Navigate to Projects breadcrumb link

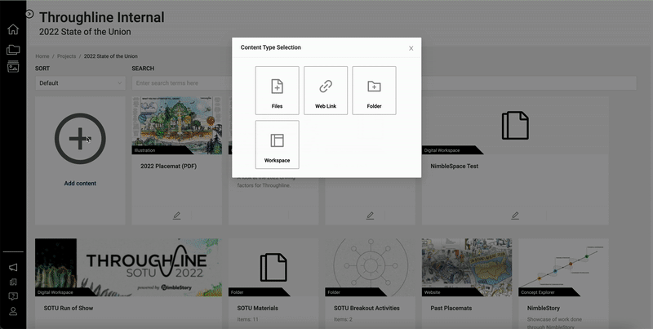[x=67, y=56]
